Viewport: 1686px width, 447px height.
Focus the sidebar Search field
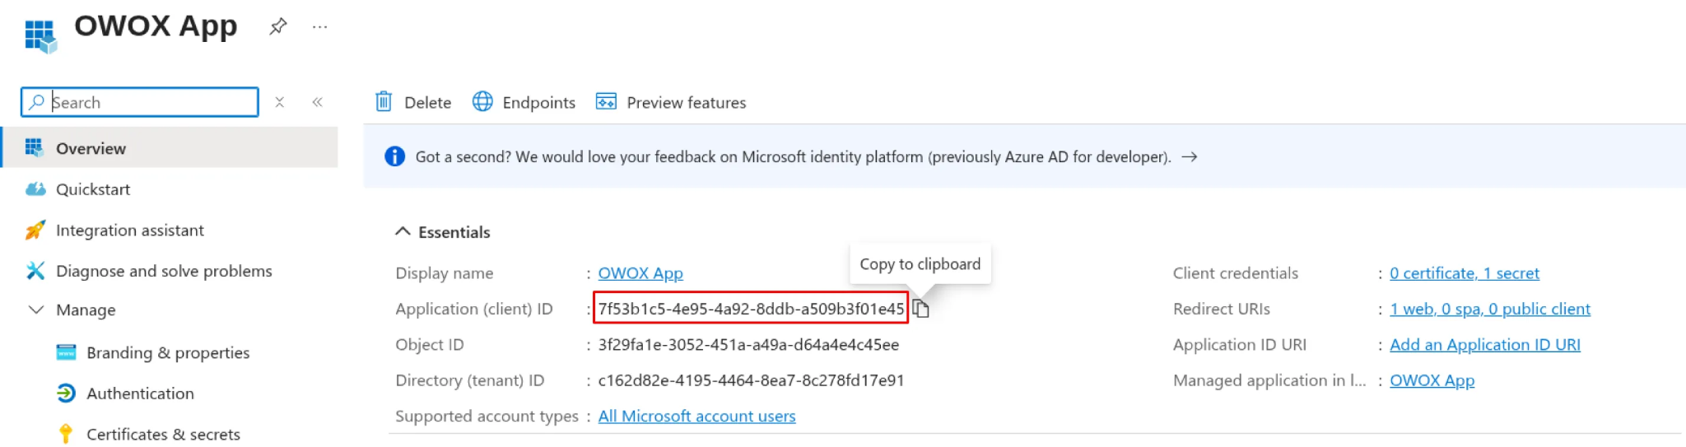pos(140,102)
